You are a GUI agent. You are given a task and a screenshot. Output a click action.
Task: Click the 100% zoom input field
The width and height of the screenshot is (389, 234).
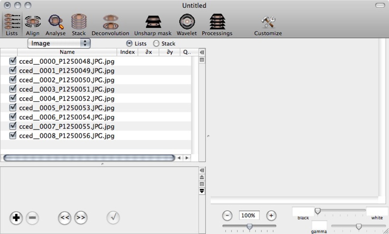[249, 215]
